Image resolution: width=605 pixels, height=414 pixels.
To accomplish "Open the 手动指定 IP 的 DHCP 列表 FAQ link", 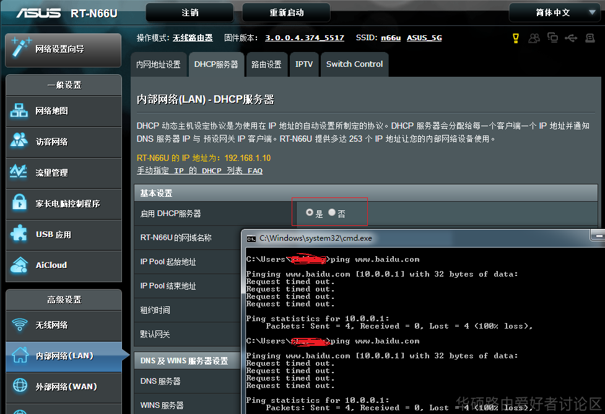I will 199,170.
